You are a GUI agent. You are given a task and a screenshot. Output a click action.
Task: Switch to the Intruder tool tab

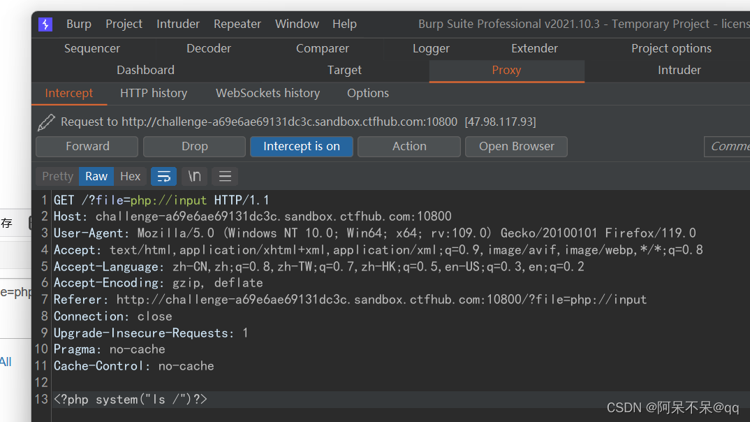679,71
